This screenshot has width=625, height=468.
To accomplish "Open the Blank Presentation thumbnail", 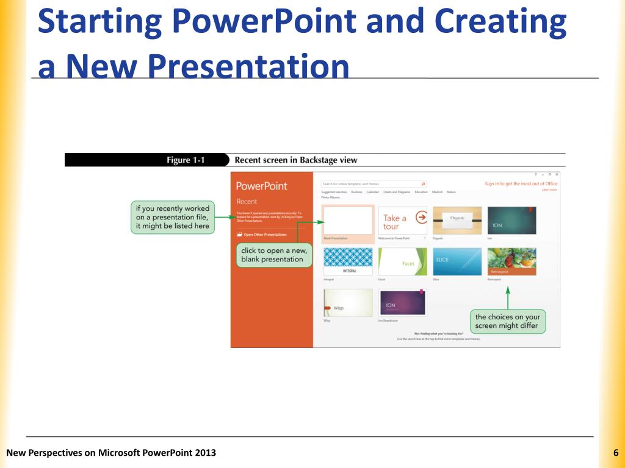I will point(348,221).
